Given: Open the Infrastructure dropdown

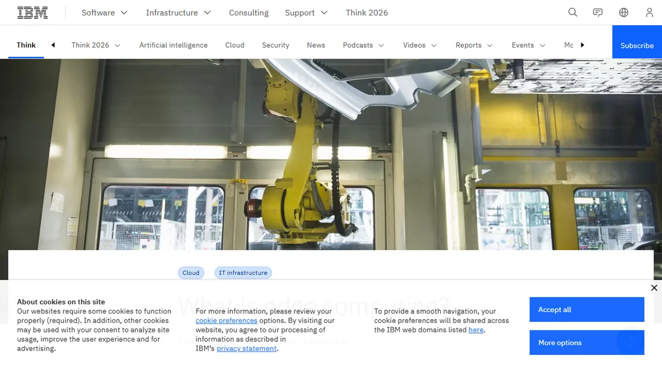Looking at the screenshot, I should coord(178,12).
